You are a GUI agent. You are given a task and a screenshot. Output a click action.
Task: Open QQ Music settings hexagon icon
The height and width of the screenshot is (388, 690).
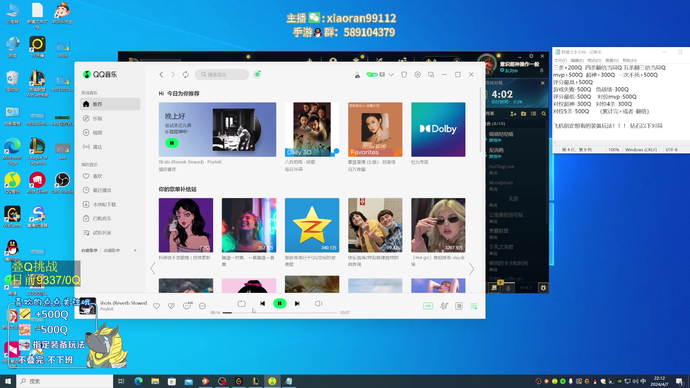pos(417,74)
